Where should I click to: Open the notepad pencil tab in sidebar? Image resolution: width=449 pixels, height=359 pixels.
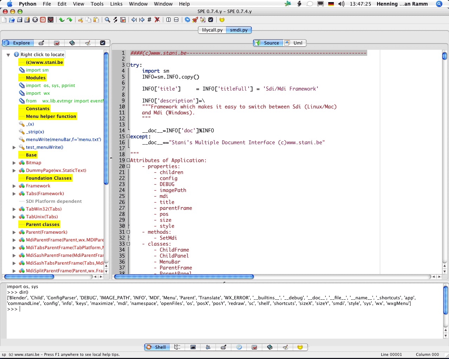(88, 43)
